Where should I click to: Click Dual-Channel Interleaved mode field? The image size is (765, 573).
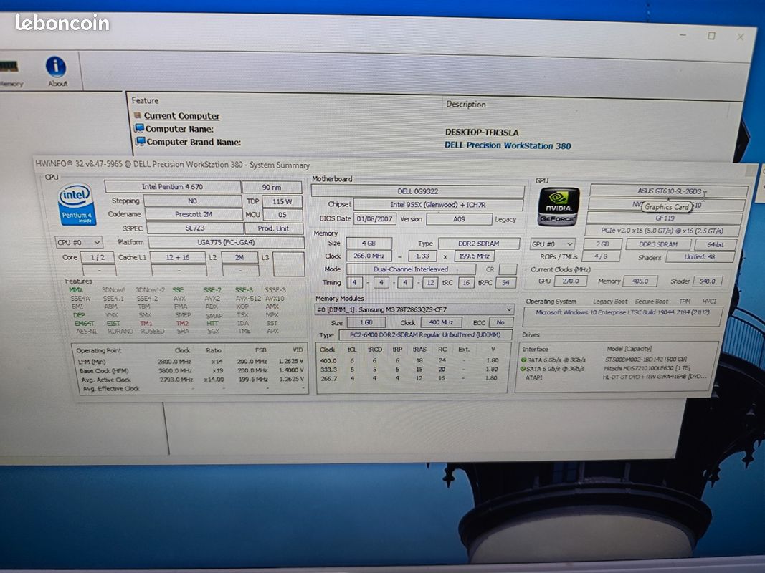click(x=411, y=269)
